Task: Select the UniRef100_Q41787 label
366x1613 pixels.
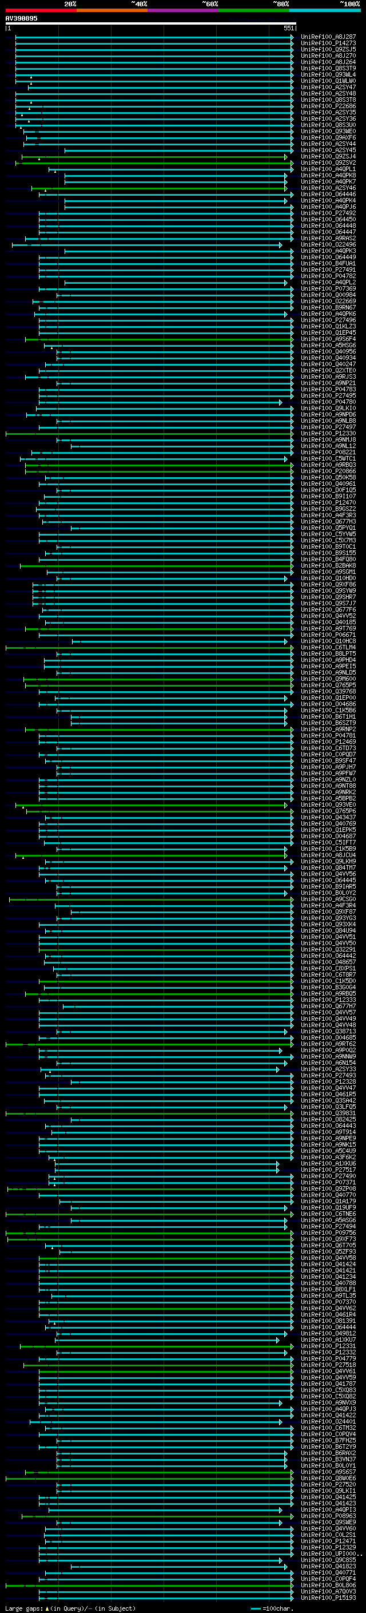Action: 328,1384
